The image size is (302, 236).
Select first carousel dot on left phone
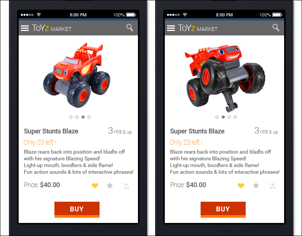click(x=71, y=117)
